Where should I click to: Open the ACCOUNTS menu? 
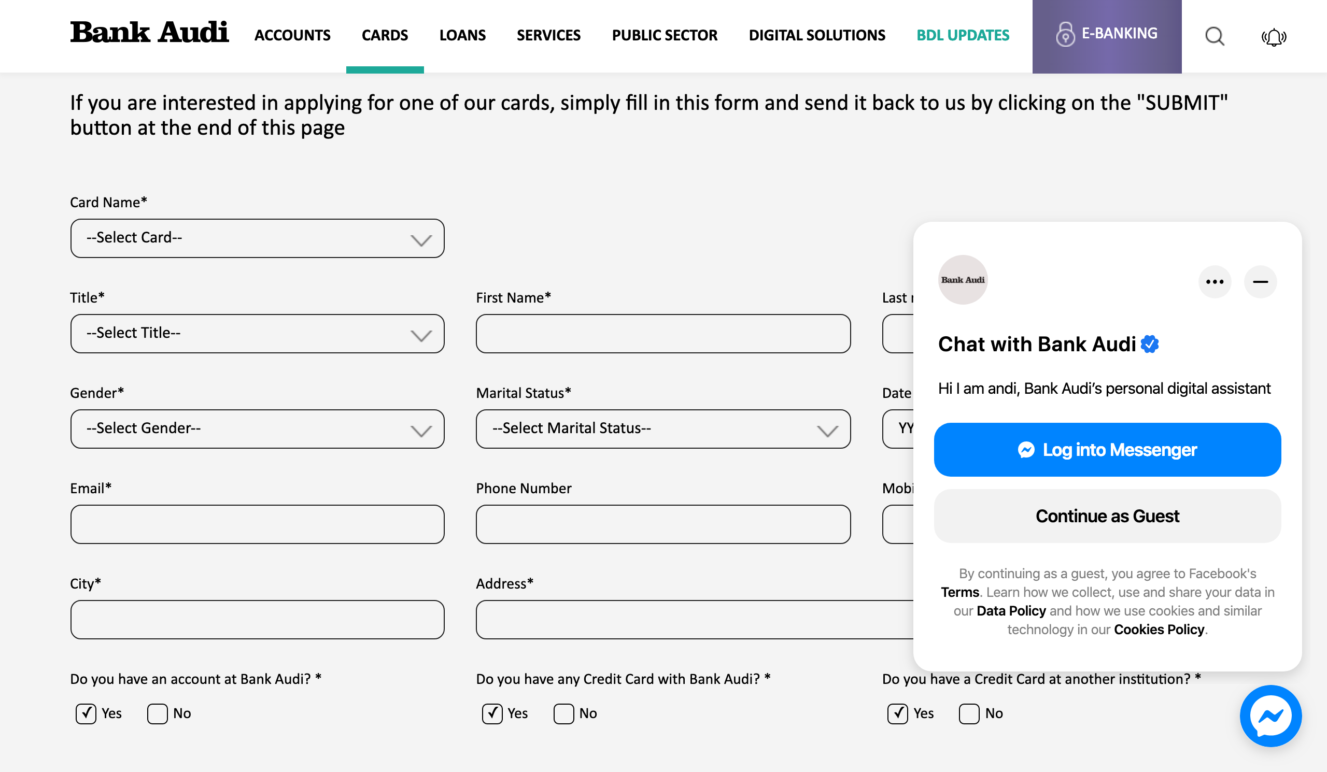(x=292, y=35)
